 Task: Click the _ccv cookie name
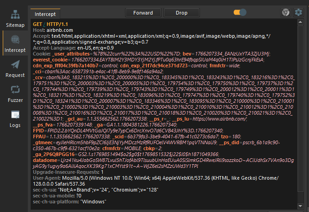pos(37,77)
